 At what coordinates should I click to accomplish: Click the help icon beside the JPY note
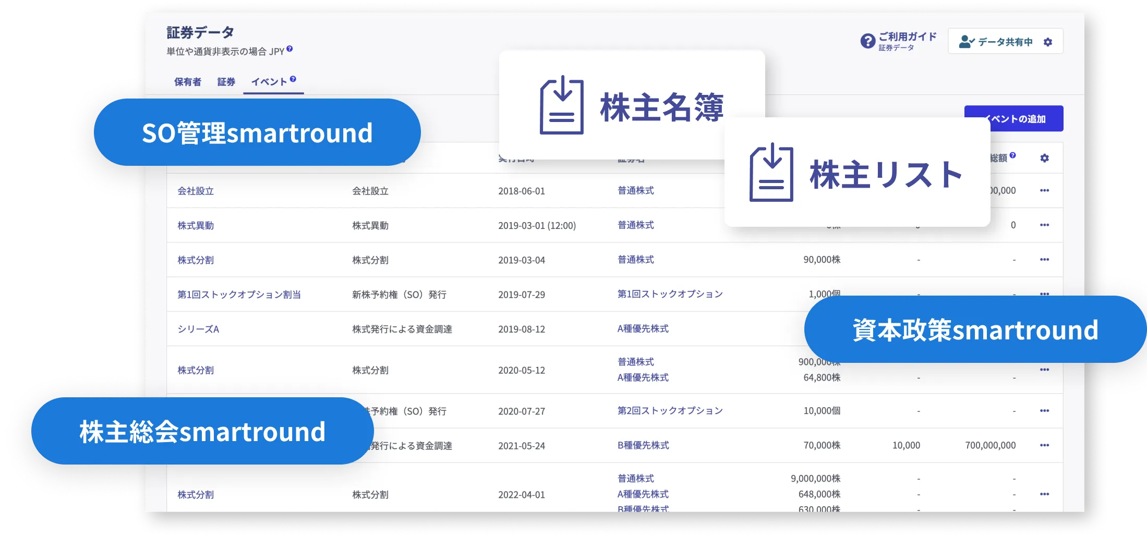[x=289, y=49]
